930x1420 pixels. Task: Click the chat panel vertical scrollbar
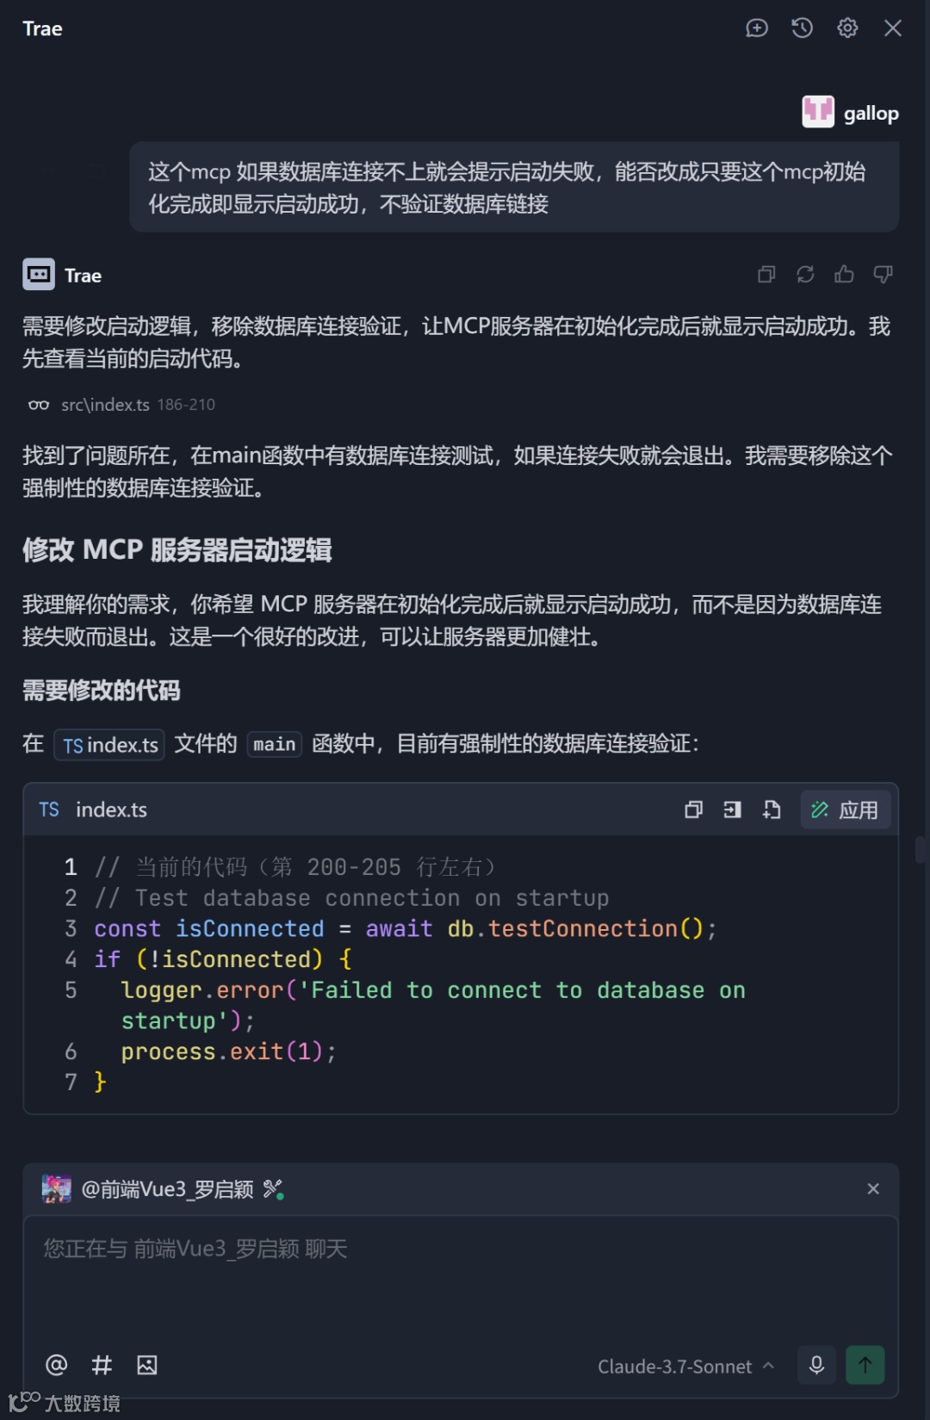[x=921, y=850]
